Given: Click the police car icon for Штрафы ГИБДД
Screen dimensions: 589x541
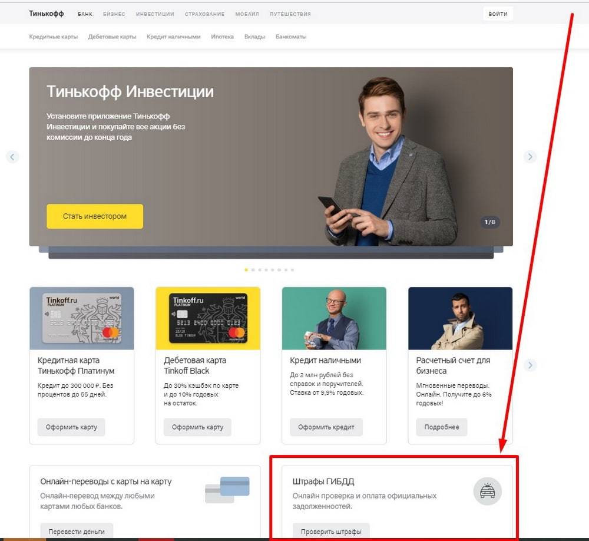Looking at the screenshot, I should tap(487, 490).
